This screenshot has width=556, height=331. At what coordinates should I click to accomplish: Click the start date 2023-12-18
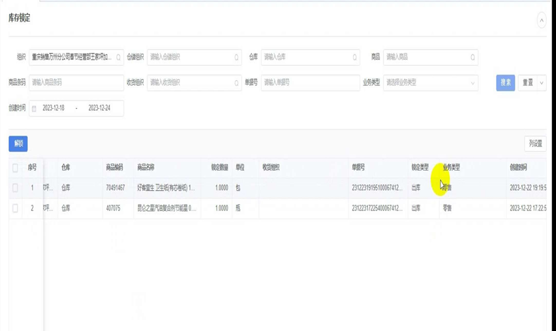(54, 108)
